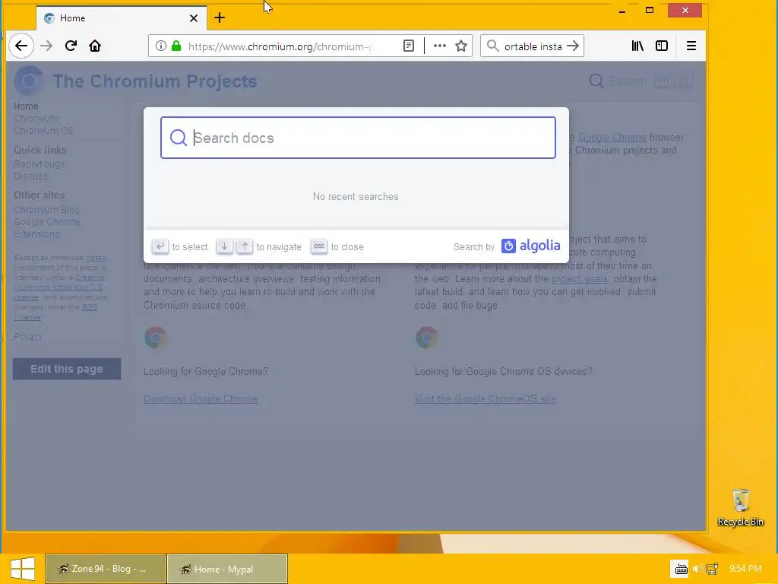Screen dimensions: 778x584
Task: Switch to Home - Mypal taskbar window
Action: (226, 569)
